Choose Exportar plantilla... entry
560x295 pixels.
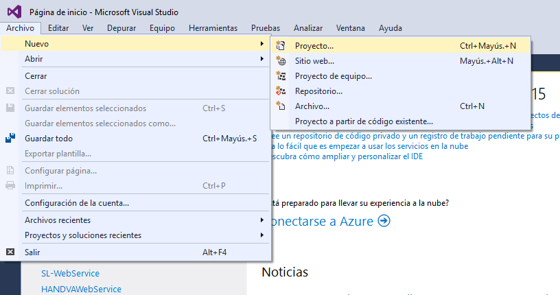[x=135, y=154]
